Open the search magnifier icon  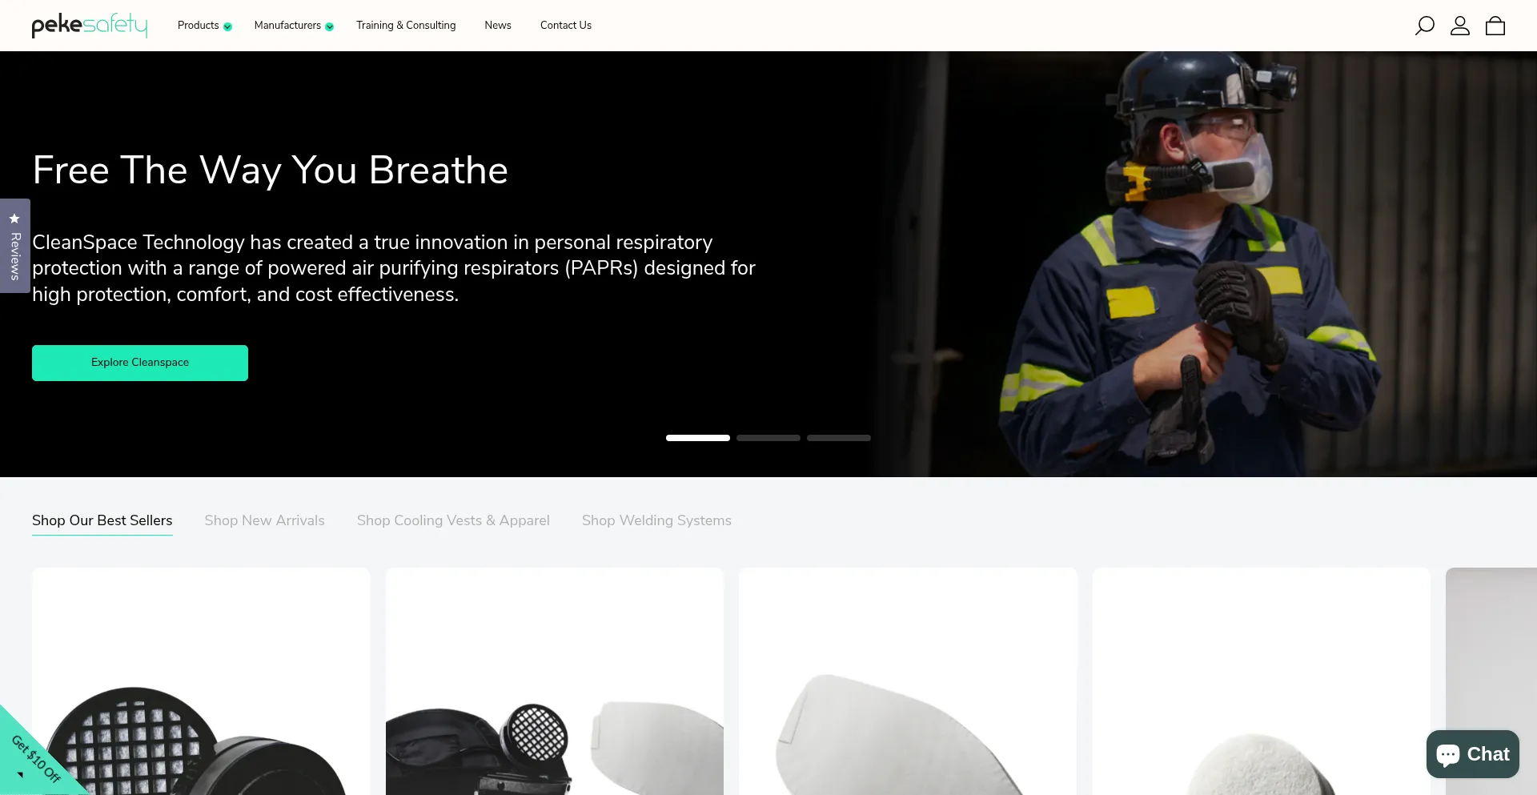(1424, 26)
